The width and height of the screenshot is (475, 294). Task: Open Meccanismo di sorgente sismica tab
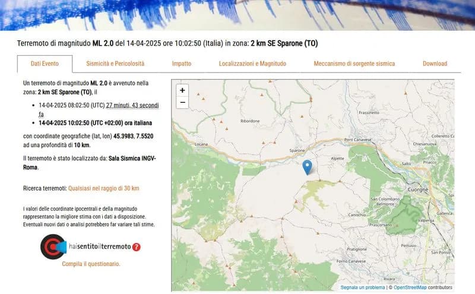point(354,64)
